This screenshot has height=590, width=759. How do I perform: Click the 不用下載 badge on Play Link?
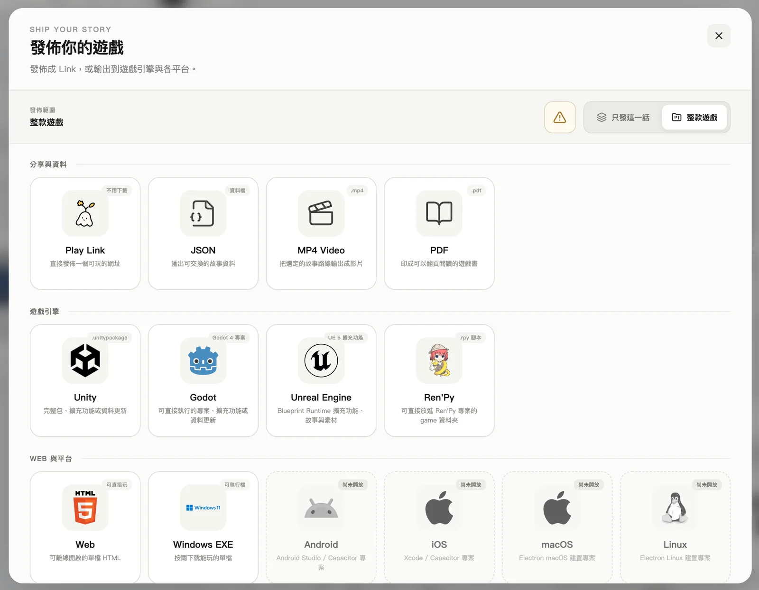[117, 191]
